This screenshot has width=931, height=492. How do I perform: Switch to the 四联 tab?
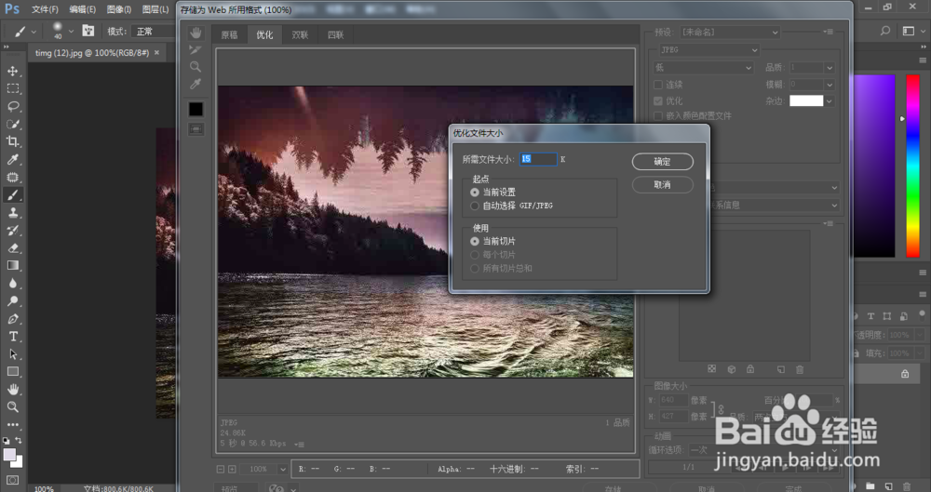[335, 35]
